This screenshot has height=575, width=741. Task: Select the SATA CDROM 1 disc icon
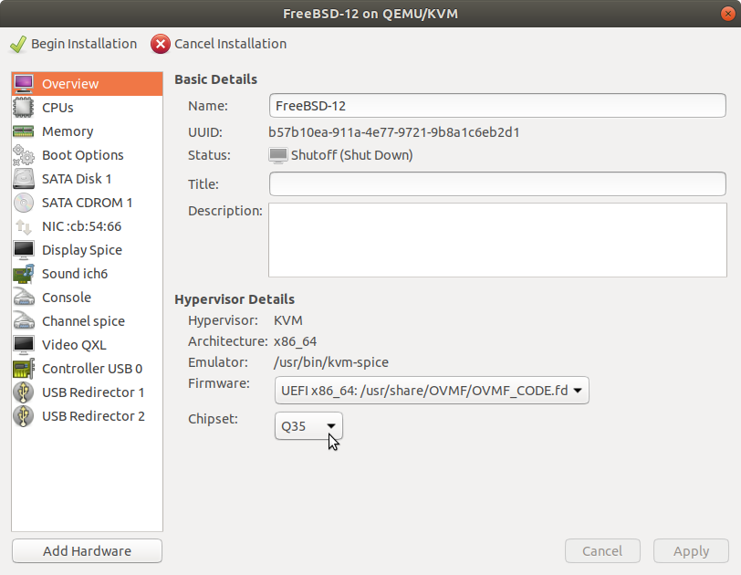pyautogui.click(x=24, y=203)
